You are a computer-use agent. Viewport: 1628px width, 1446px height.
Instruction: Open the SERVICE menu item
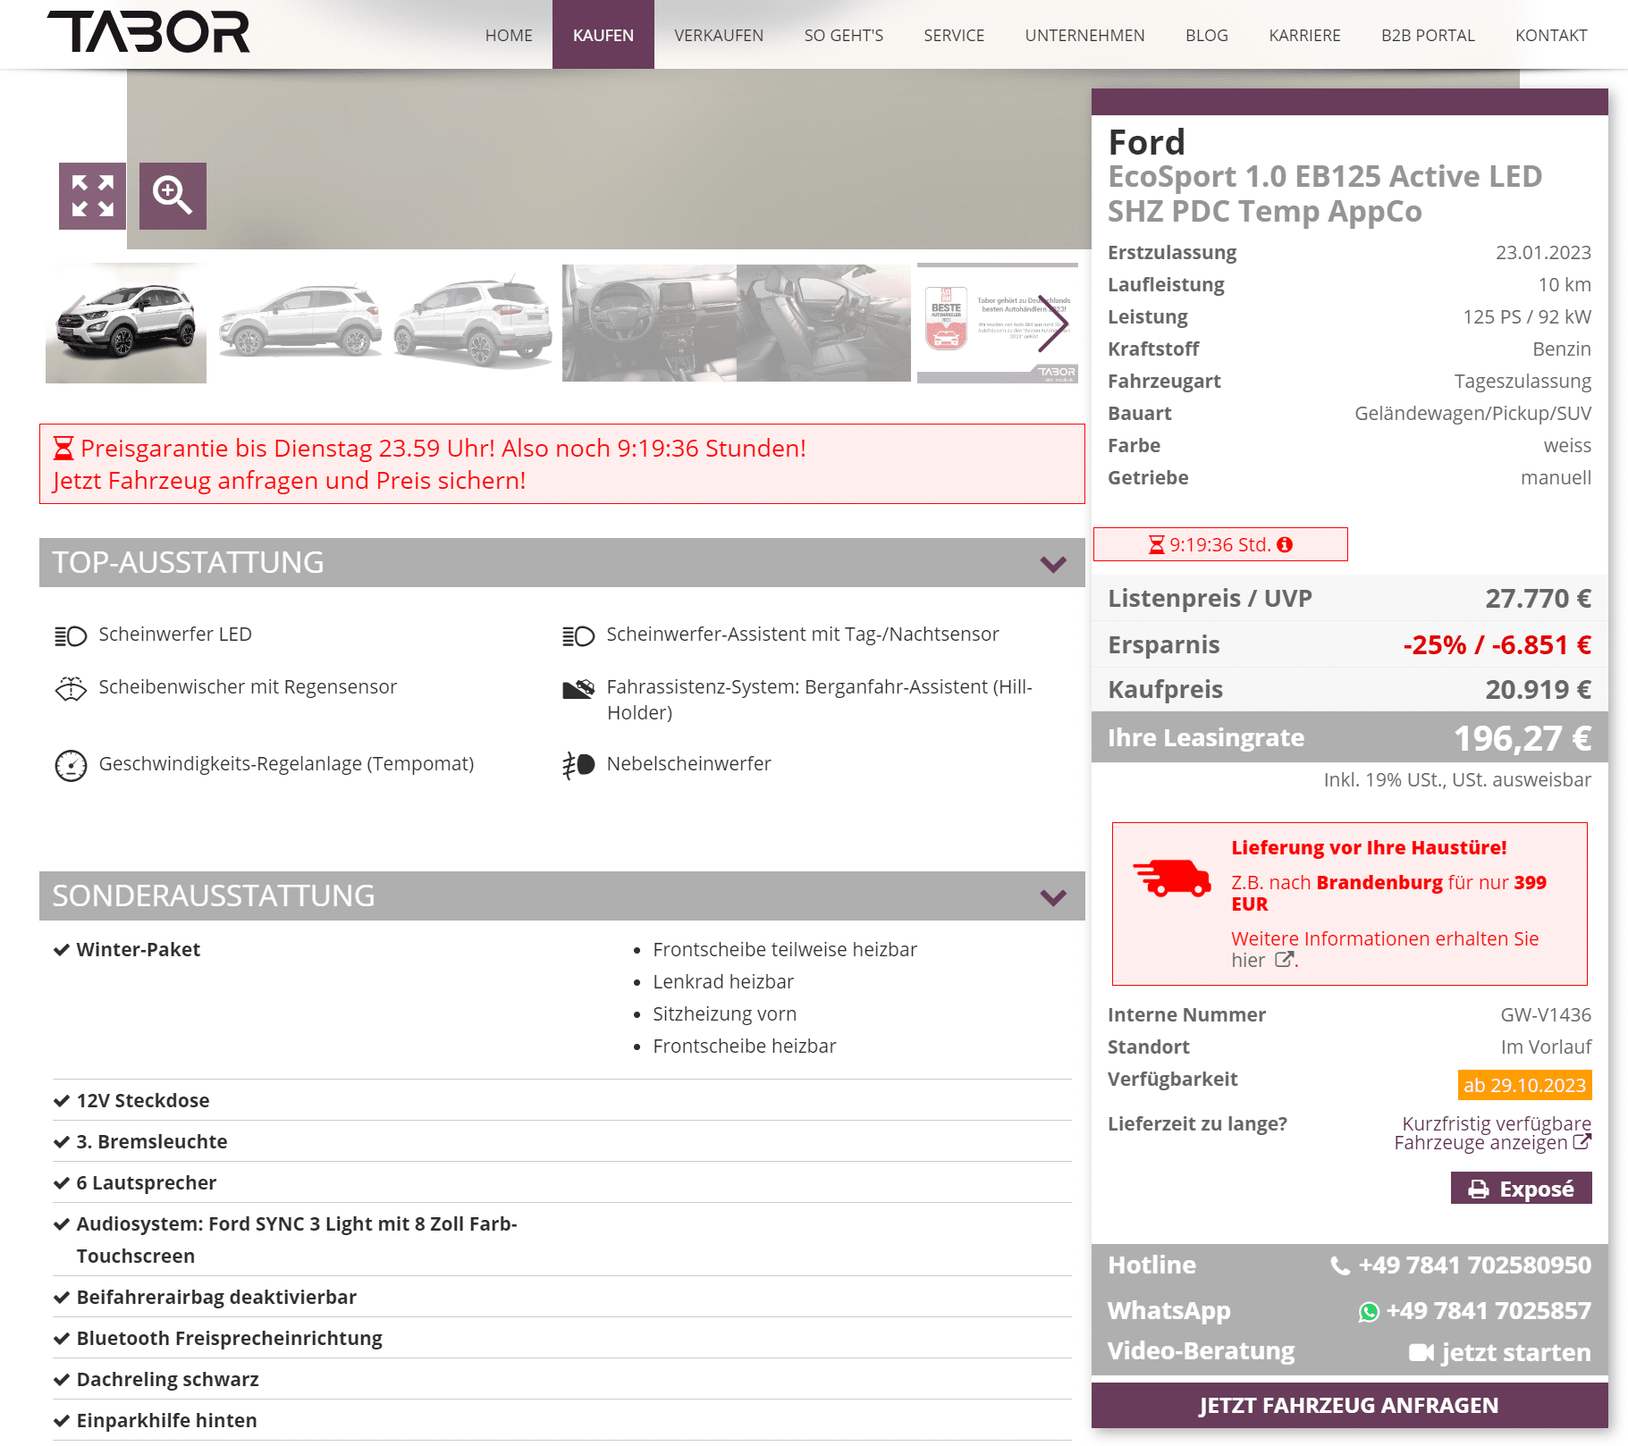point(954,35)
